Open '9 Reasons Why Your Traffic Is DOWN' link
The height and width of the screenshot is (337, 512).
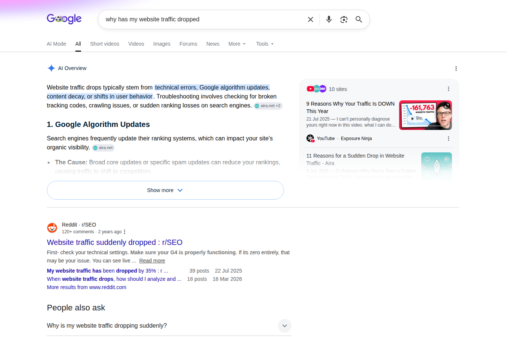(x=350, y=107)
